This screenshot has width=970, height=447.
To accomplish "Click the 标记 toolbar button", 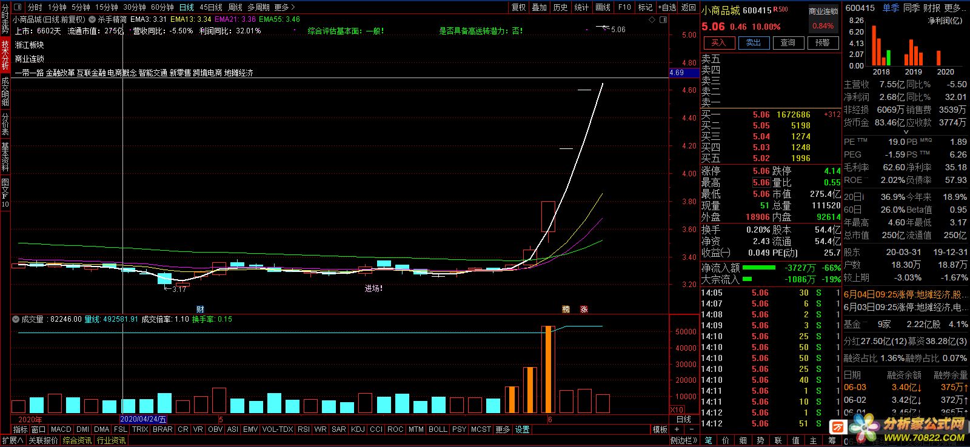I will pyautogui.click(x=645, y=7).
